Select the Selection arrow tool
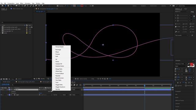The height and width of the screenshot is (110, 196). (6, 6)
